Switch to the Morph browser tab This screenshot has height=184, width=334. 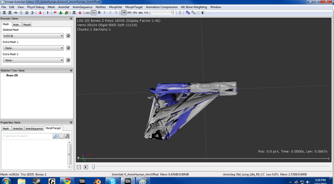(27, 25)
